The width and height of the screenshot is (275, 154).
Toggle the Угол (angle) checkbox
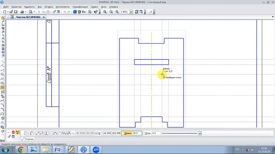[144, 133]
